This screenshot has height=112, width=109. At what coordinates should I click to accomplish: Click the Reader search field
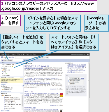click(x=24, y=57)
